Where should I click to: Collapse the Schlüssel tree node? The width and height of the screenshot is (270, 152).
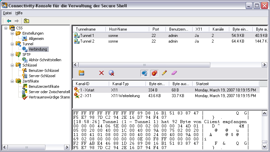click(12, 65)
